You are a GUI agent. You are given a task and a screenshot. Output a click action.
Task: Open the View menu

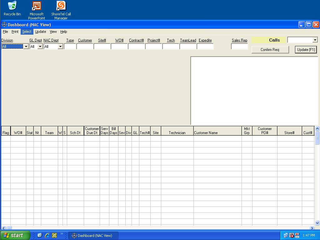coord(53,32)
